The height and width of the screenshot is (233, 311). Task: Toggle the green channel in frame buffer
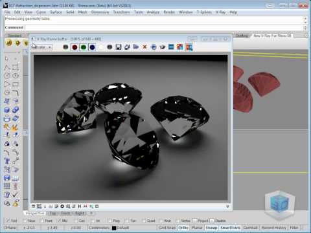84,47
